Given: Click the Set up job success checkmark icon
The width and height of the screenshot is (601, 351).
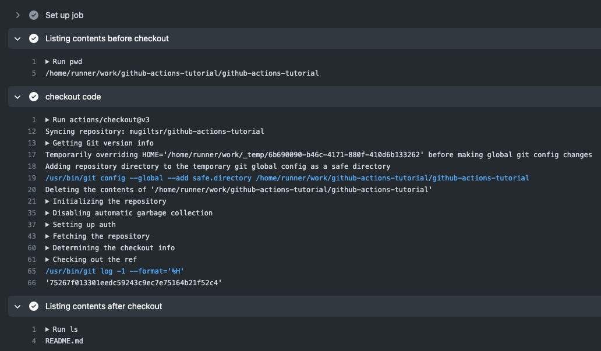Looking at the screenshot, I should click(34, 15).
